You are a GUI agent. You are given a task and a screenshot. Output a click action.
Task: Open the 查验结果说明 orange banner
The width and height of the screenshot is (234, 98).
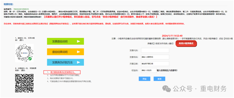point(65,52)
